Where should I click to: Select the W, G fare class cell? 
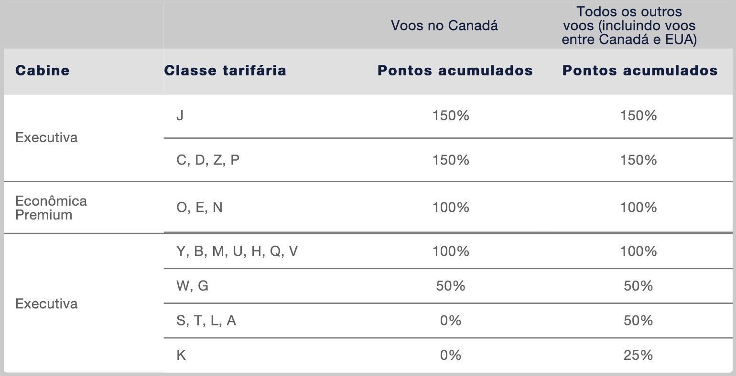click(192, 286)
